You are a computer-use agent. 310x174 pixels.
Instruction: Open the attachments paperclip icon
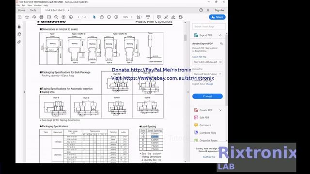[x=19, y=42]
